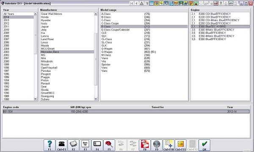Select year 2000
Image resolution: width=254 pixels, height=152 pixels.
click(18, 61)
